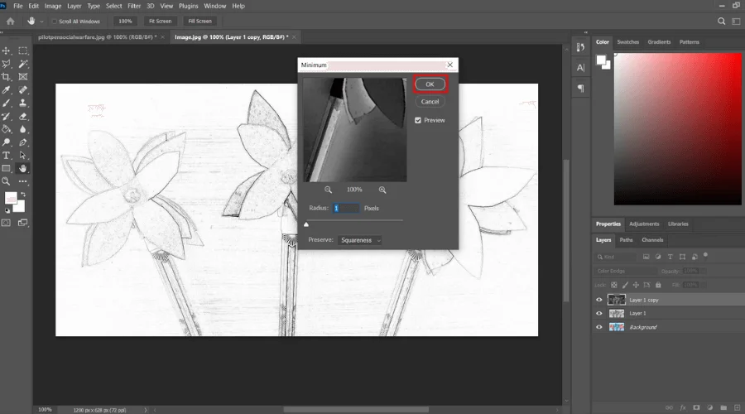Select the Rectangle shape tool
This screenshot has height=414, width=745.
[x=6, y=168]
